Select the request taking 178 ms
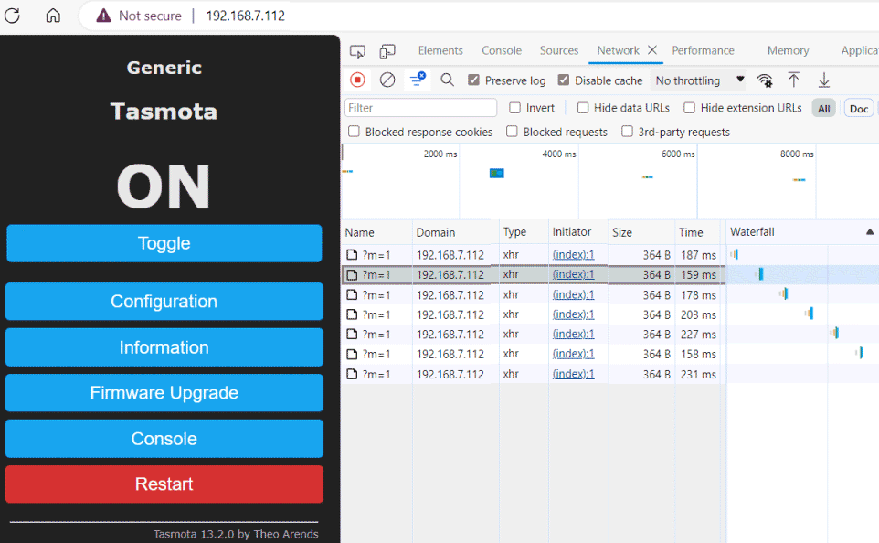This screenshot has height=543, width=879. click(x=534, y=294)
